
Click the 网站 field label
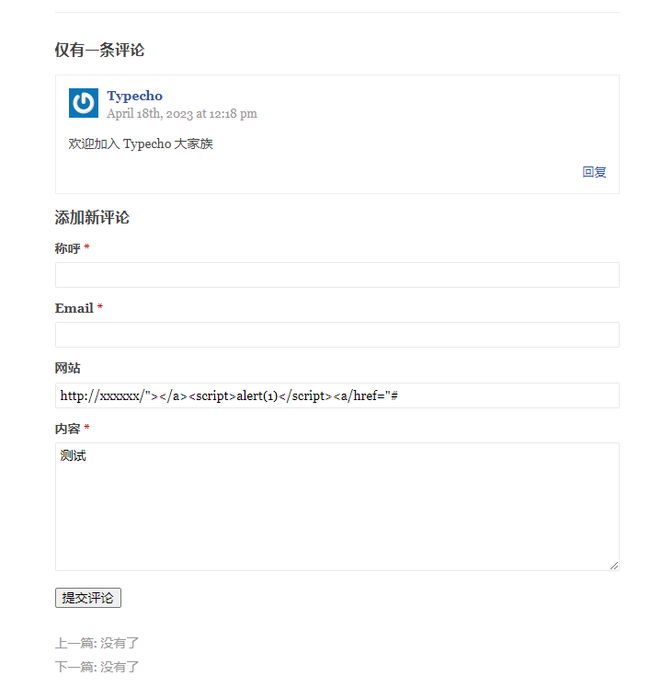67,368
